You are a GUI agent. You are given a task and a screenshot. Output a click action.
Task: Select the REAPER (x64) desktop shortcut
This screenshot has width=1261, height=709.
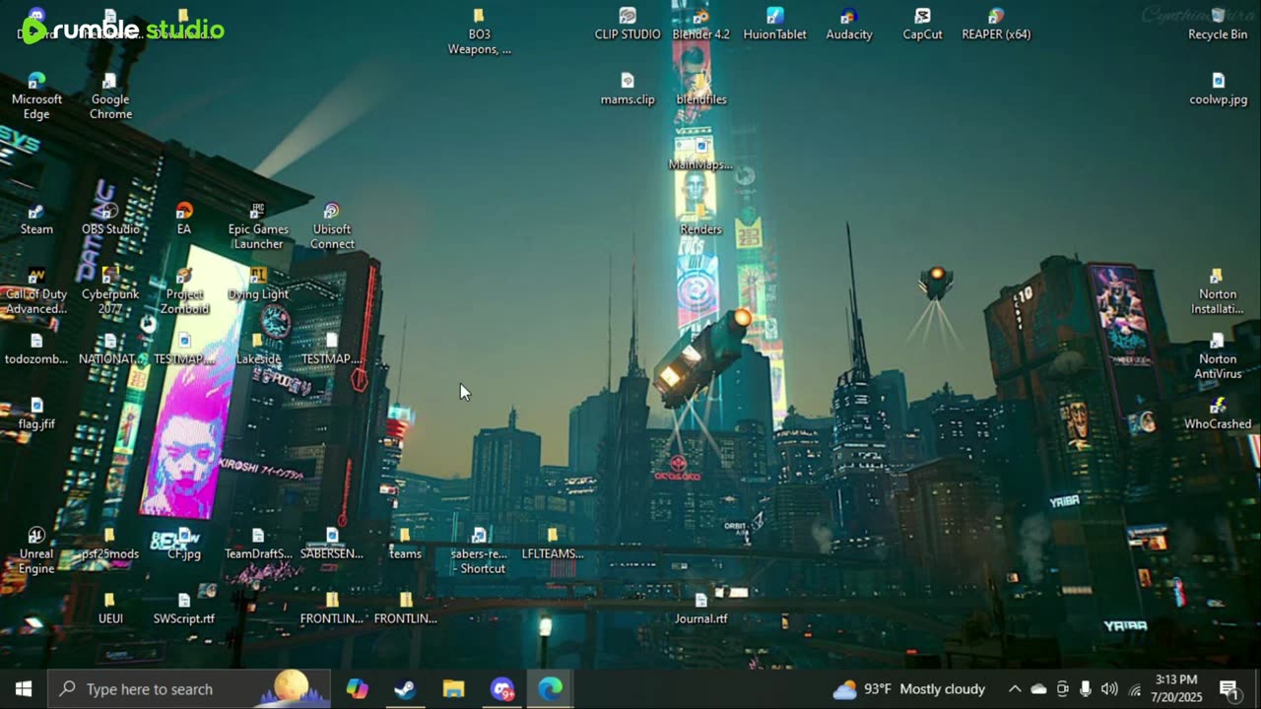coord(997,24)
